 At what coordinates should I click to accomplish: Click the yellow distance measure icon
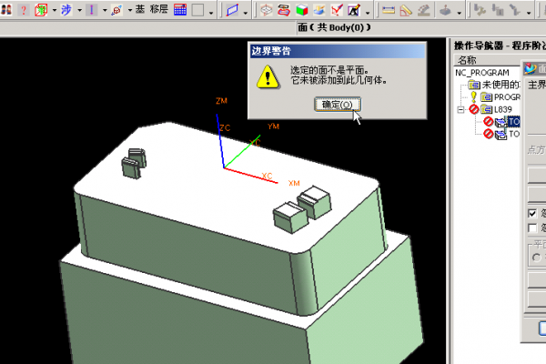click(389, 10)
